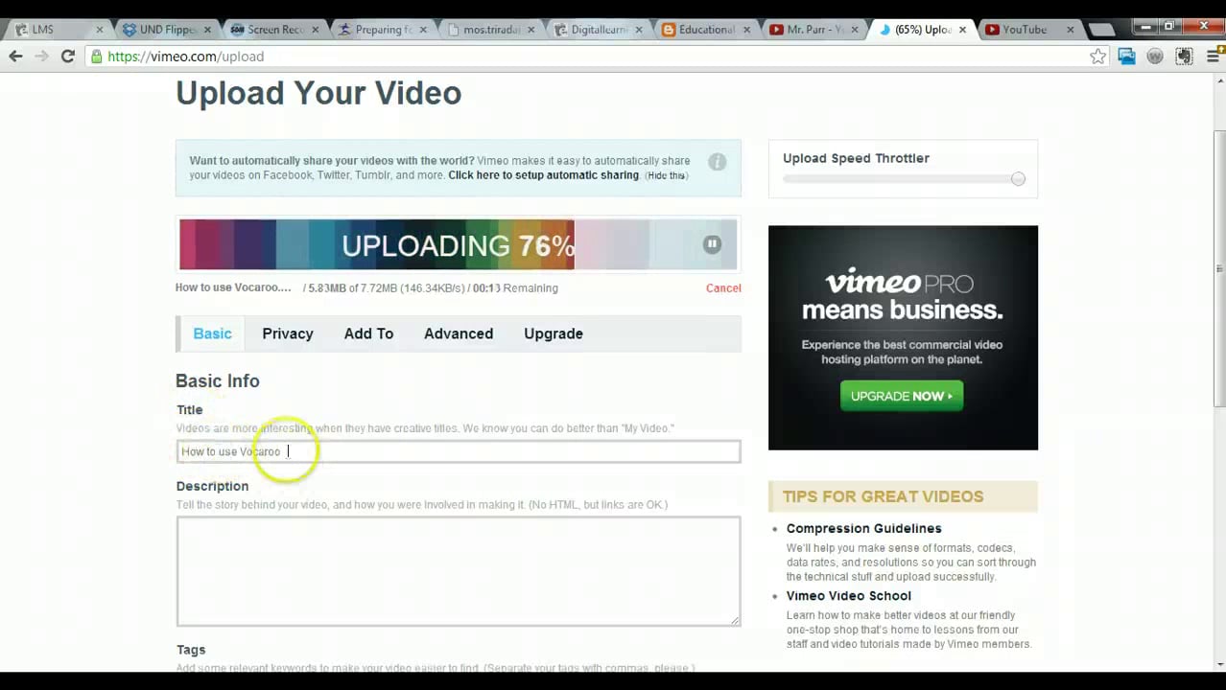Open a new browser tab
Image resolution: width=1226 pixels, height=690 pixels.
click(x=1101, y=30)
